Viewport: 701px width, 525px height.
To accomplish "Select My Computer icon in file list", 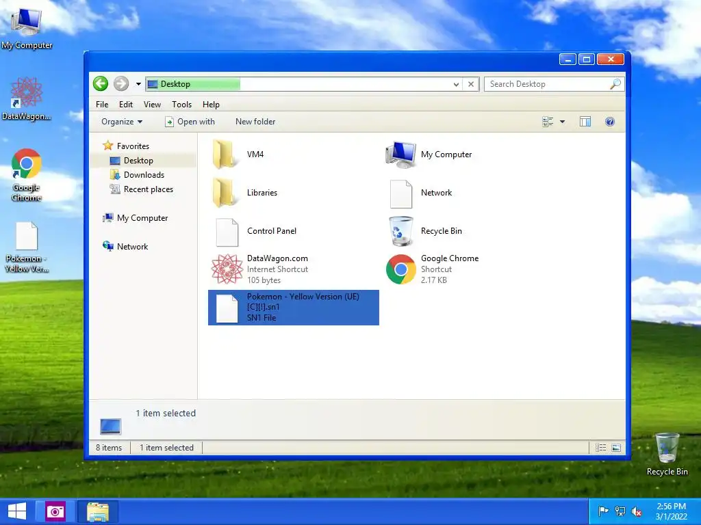I will click(x=401, y=154).
